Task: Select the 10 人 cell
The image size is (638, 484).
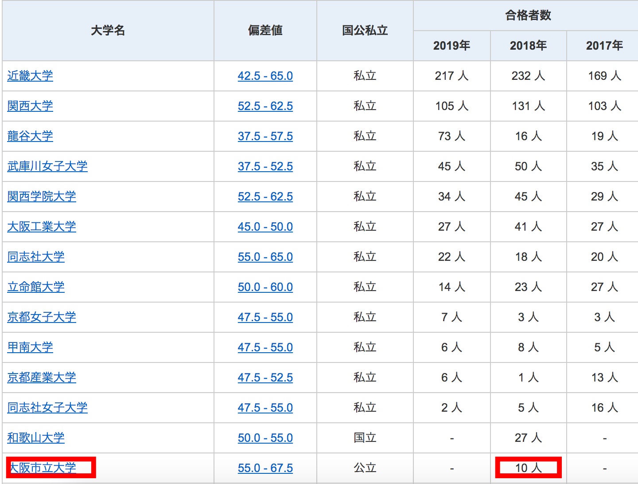Action: click(529, 468)
